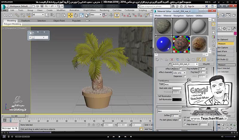
Task: Click the play button in KMPlayer controls
Action: [119, 136]
